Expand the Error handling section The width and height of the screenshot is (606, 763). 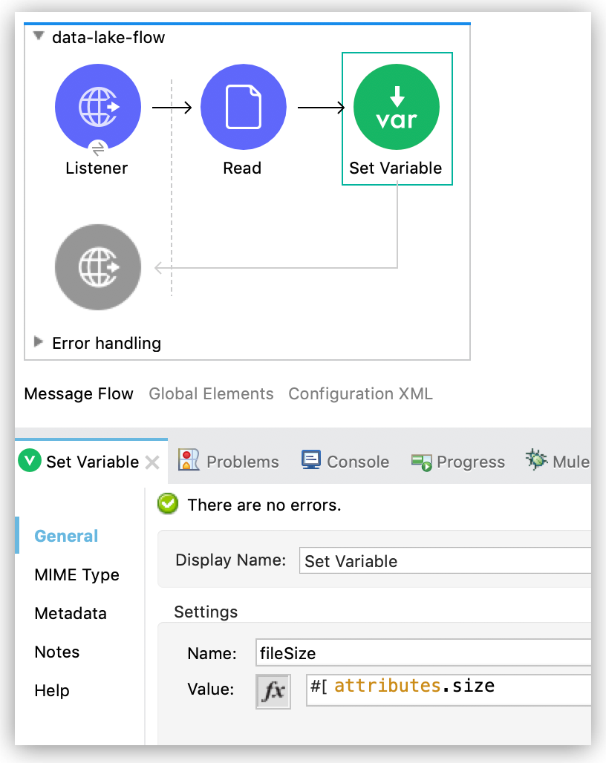(37, 343)
